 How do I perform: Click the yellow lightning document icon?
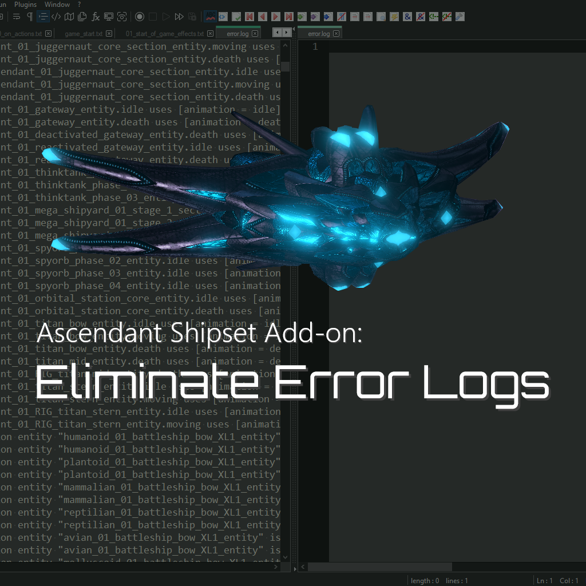click(x=394, y=17)
